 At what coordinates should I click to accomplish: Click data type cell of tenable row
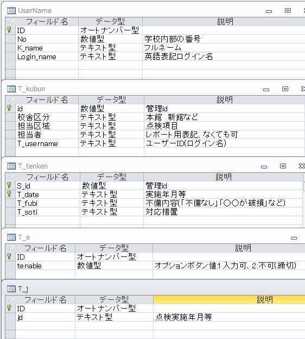point(114,266)
